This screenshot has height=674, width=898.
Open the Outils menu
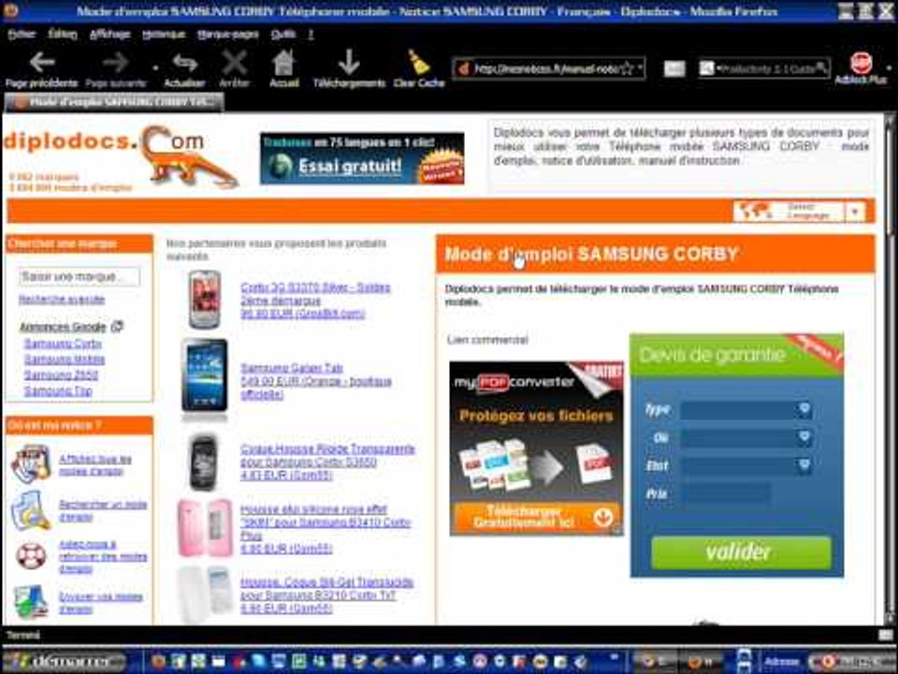tap(282, 35)
